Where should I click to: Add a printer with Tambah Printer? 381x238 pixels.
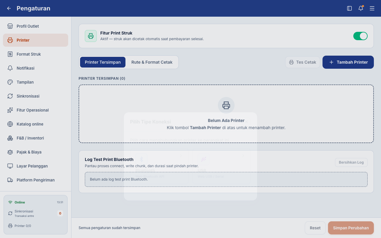coord(348,62)
